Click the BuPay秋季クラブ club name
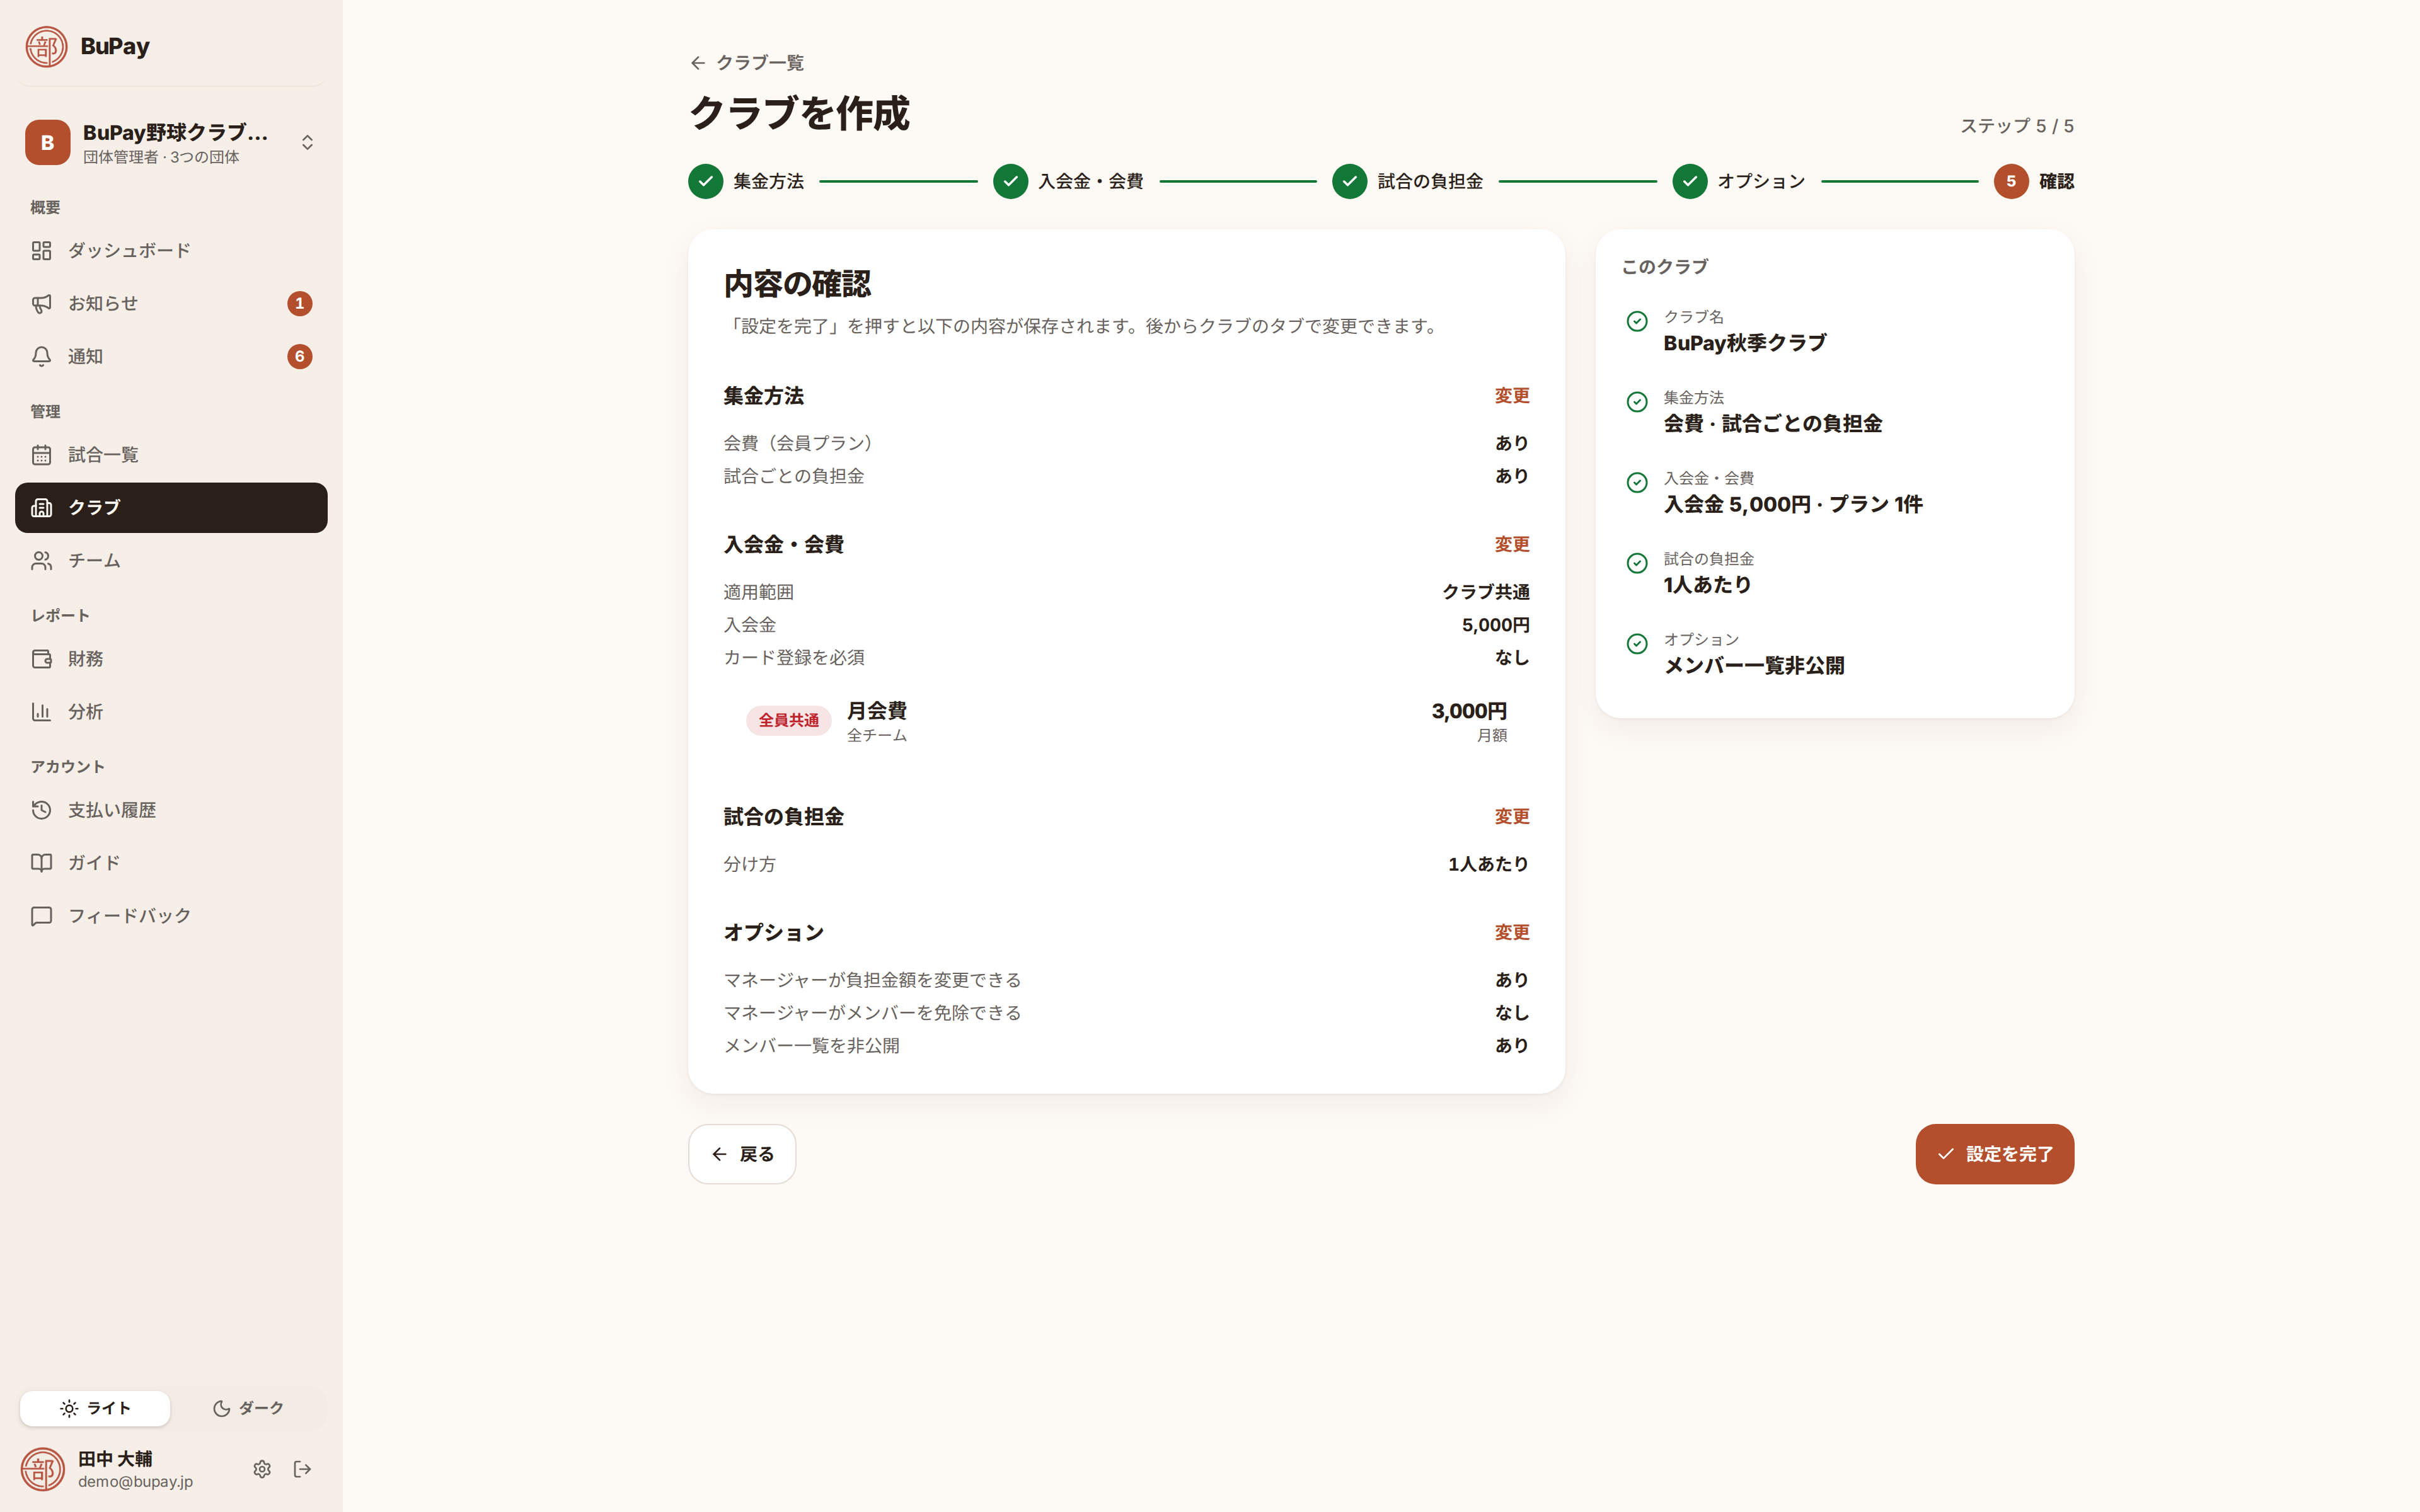 (1745, 343)
